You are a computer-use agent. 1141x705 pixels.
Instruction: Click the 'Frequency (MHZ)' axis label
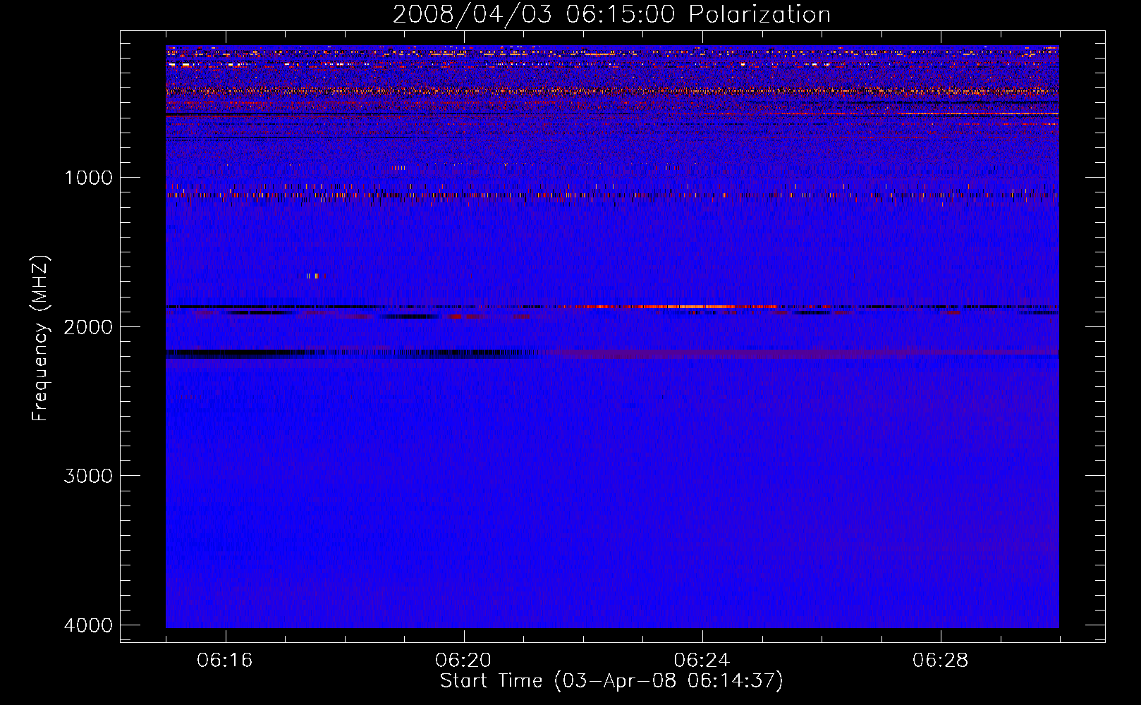point(40,338)
